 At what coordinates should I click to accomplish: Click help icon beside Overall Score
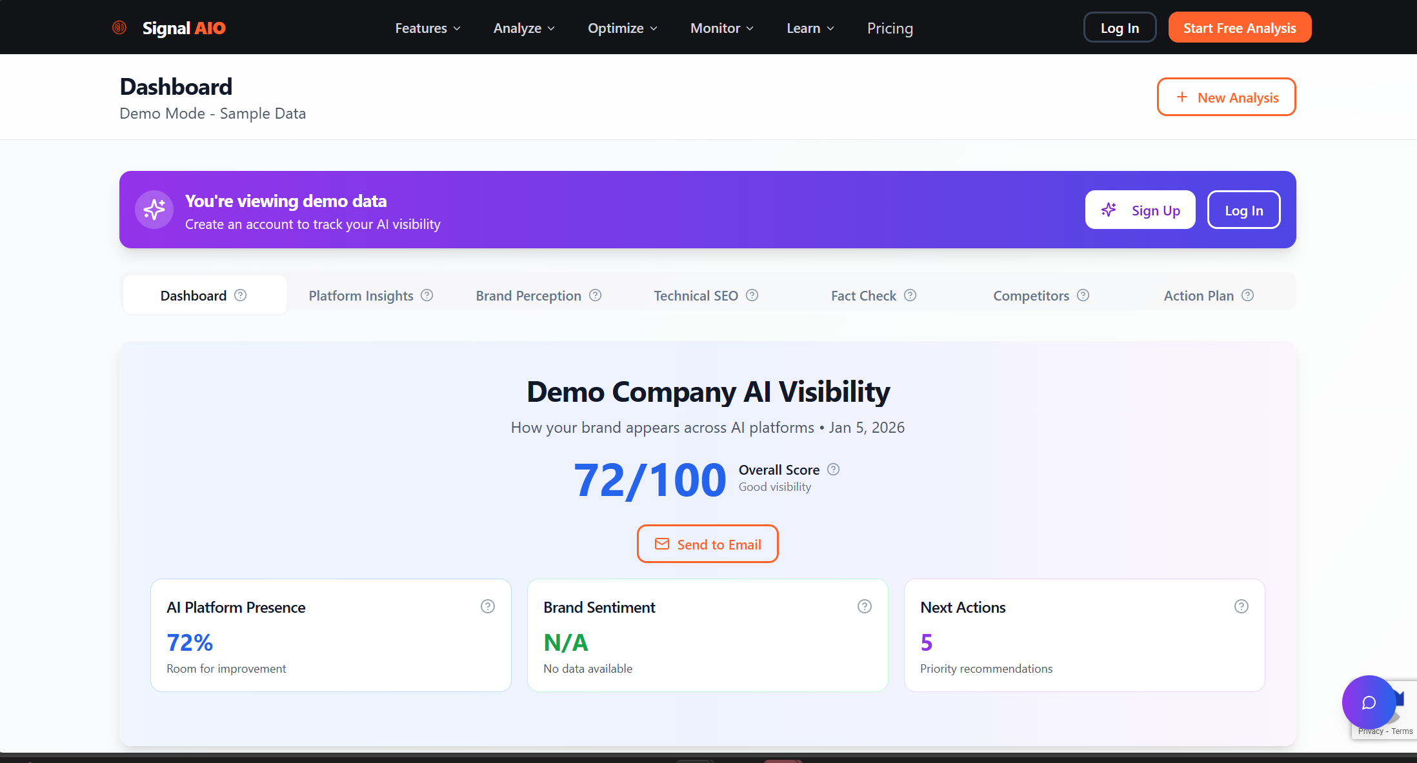click(x=834, y=470)
